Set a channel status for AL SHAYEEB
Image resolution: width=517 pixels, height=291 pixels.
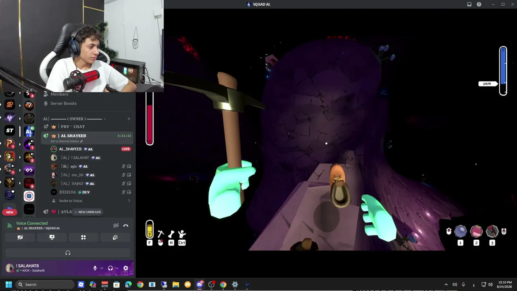[67, 141]
